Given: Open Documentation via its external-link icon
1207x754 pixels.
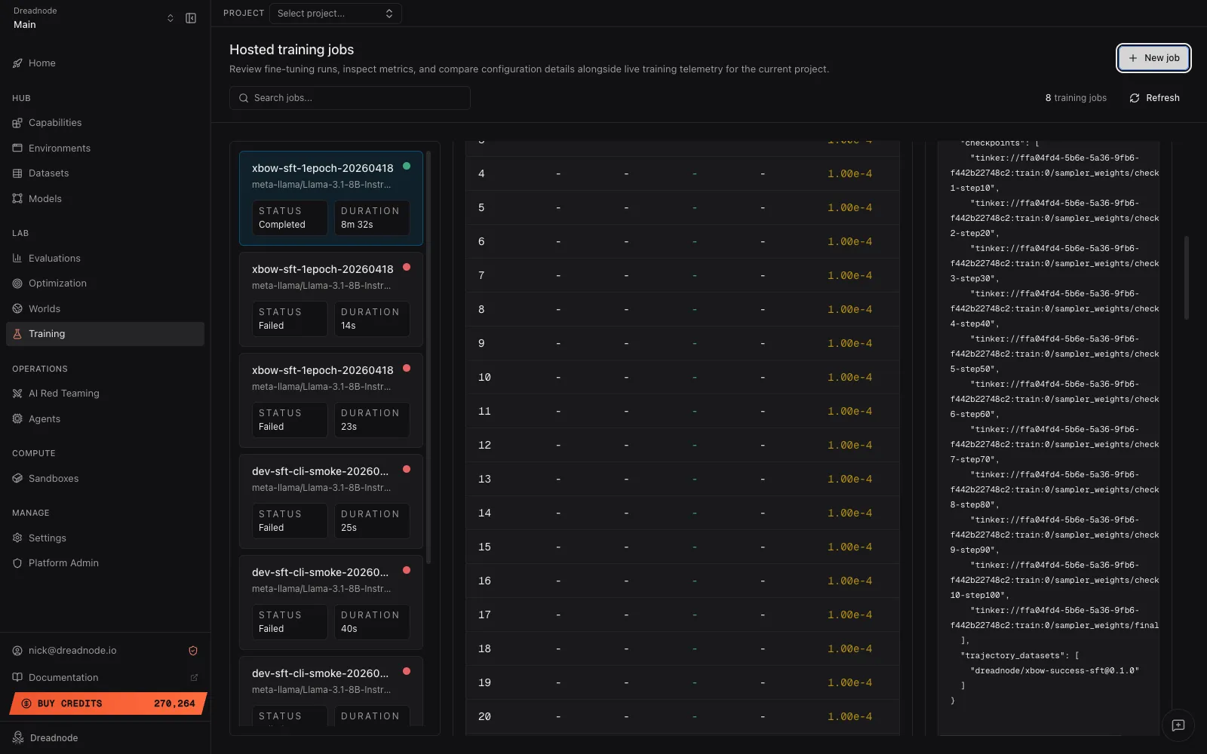Looking at the screenshot, I should (194, 677).
